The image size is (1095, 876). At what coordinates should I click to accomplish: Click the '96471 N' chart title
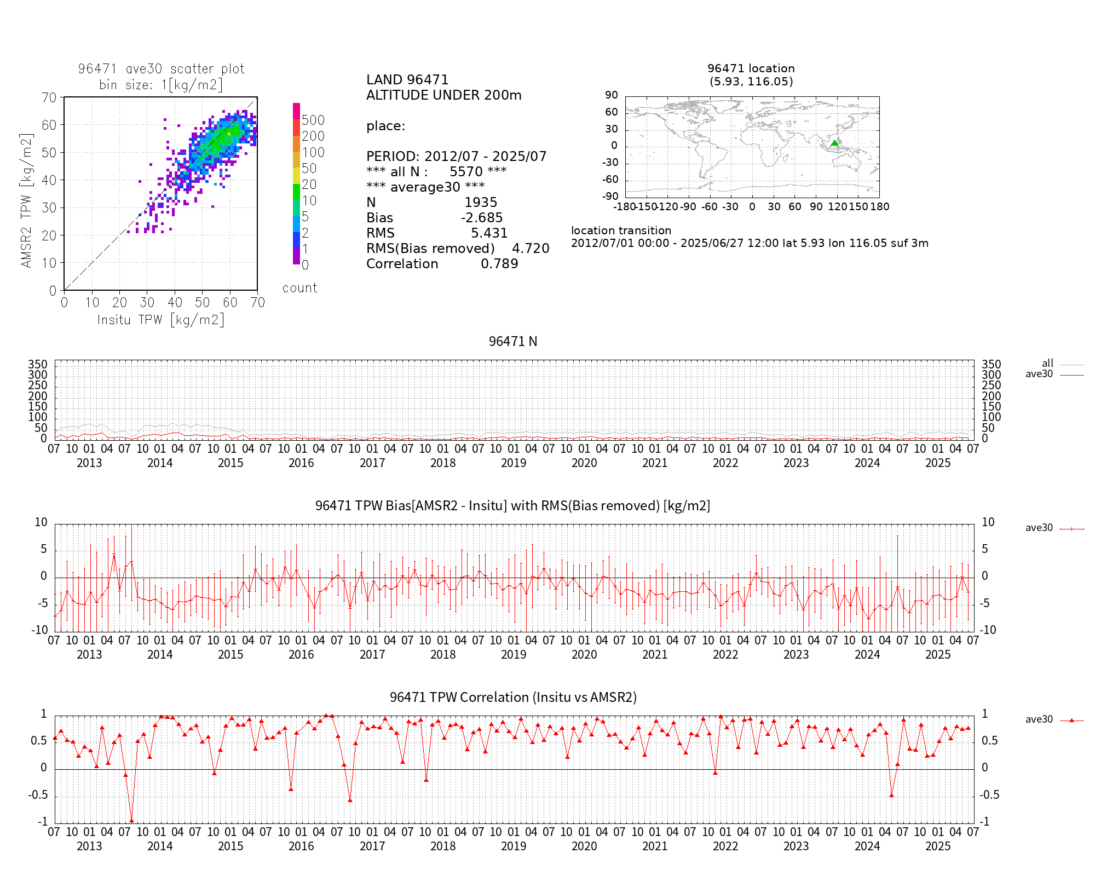pyautogui.click(x=513, y=342)
